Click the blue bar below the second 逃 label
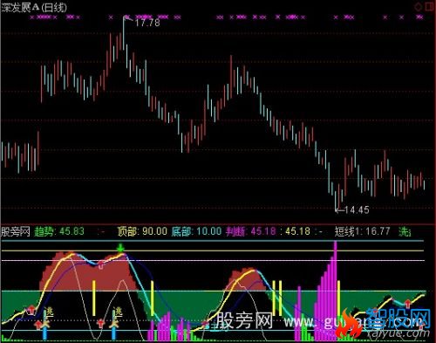The width and height of the screenshot is (436, 343). coord(113,333)
